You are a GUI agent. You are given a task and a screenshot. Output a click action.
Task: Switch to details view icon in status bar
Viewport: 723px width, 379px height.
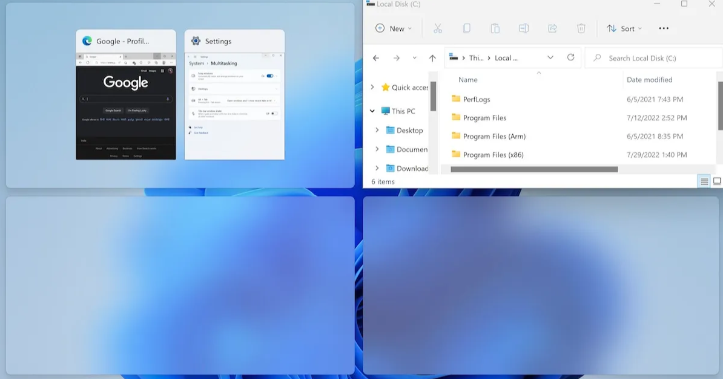704,181
